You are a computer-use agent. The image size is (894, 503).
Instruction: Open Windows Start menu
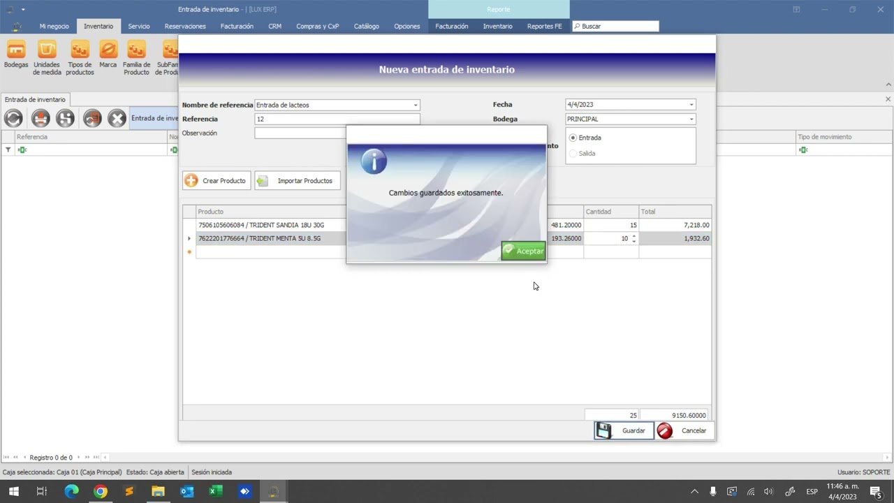[x=13, y=492]
